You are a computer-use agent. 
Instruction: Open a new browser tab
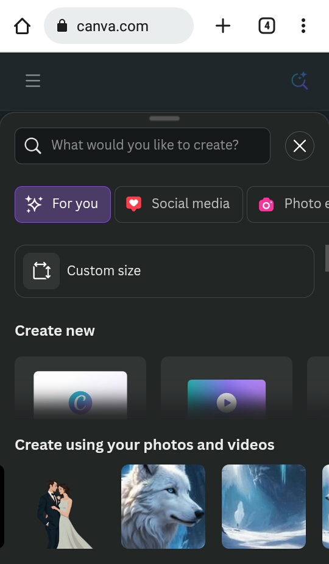coord(223,26)
